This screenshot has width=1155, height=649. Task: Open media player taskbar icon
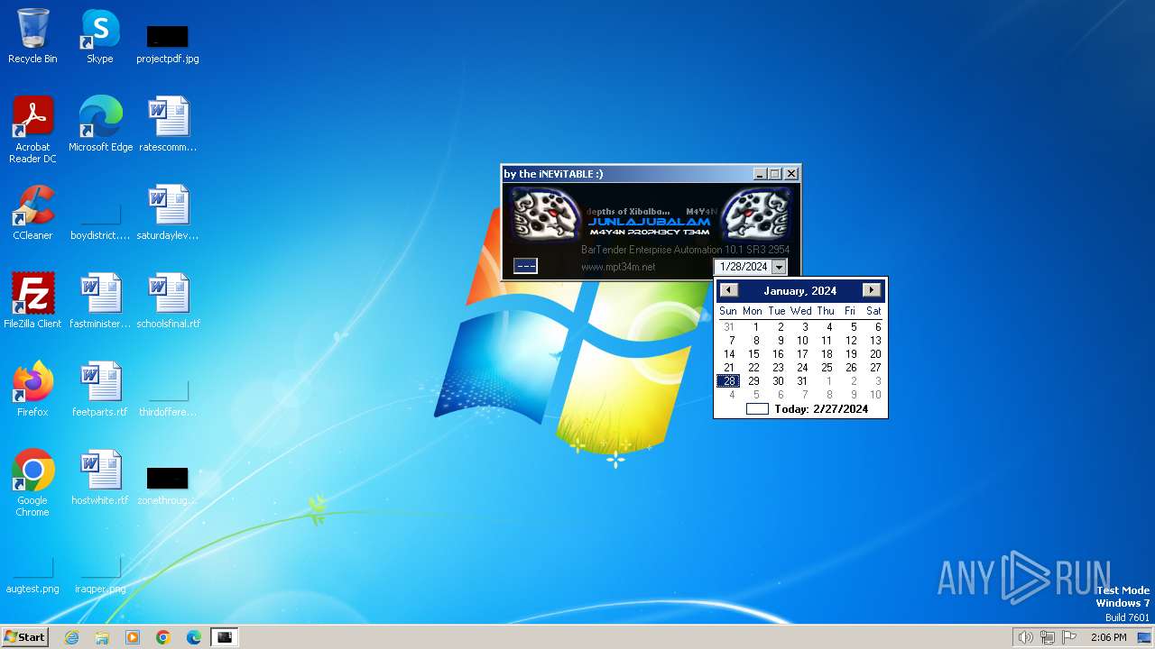coord(133,637)
